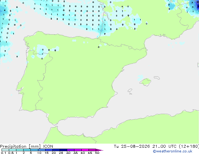Click the legend label '50'
Viewport: 199px width, 154px height.
(x=97, y=153)
